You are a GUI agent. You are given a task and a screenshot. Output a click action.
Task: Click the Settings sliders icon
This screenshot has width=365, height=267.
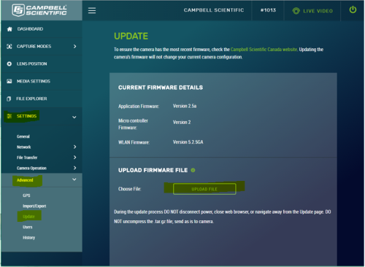(x=9, y=116)
